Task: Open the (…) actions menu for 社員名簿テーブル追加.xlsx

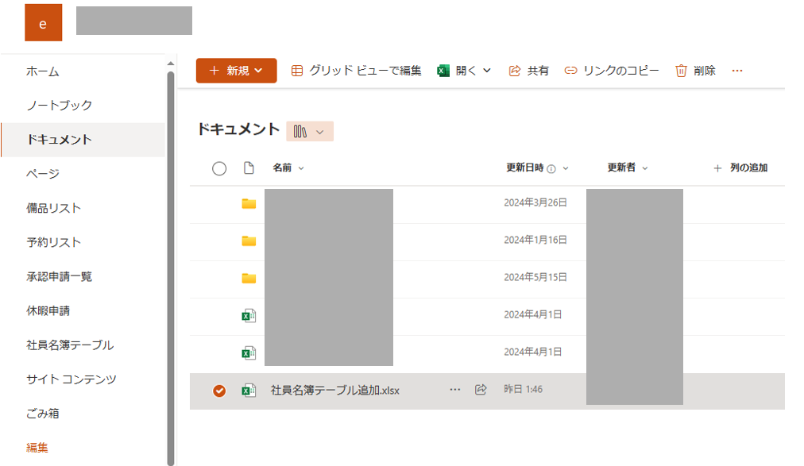Action: tap(454, 390)
